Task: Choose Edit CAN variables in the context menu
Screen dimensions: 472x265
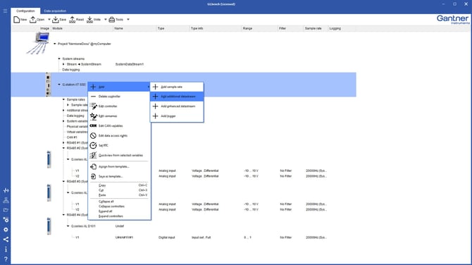Action: point(119,126)
